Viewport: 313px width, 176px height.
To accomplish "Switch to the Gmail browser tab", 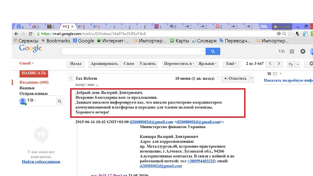I will pyautogui.click(x=67, y=26).
